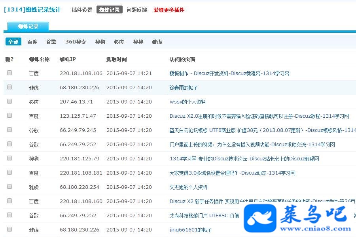This screenshot has width=356, height=237.
Task: Tick the checkbox for IP 66.249.79.245
Action: (9, 130)
